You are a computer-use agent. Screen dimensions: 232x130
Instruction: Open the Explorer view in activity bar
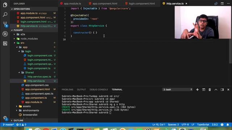pos(5,5)
